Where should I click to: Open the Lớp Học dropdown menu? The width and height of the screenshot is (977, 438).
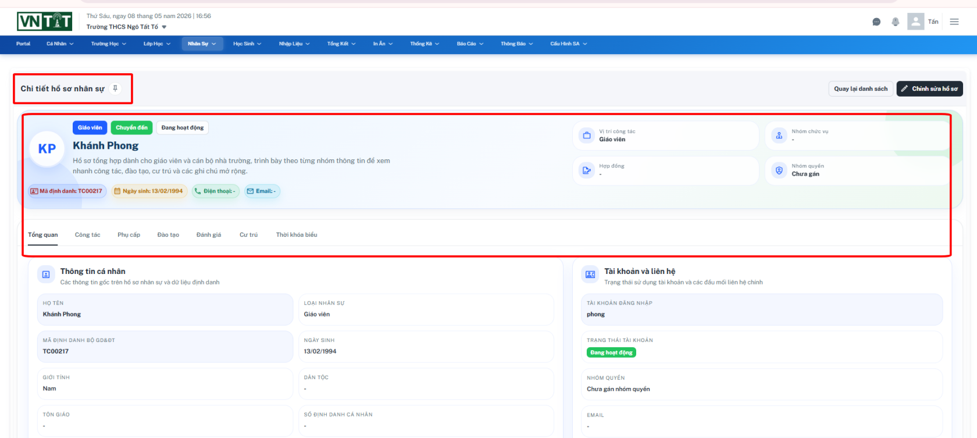(x=157, y=44)
